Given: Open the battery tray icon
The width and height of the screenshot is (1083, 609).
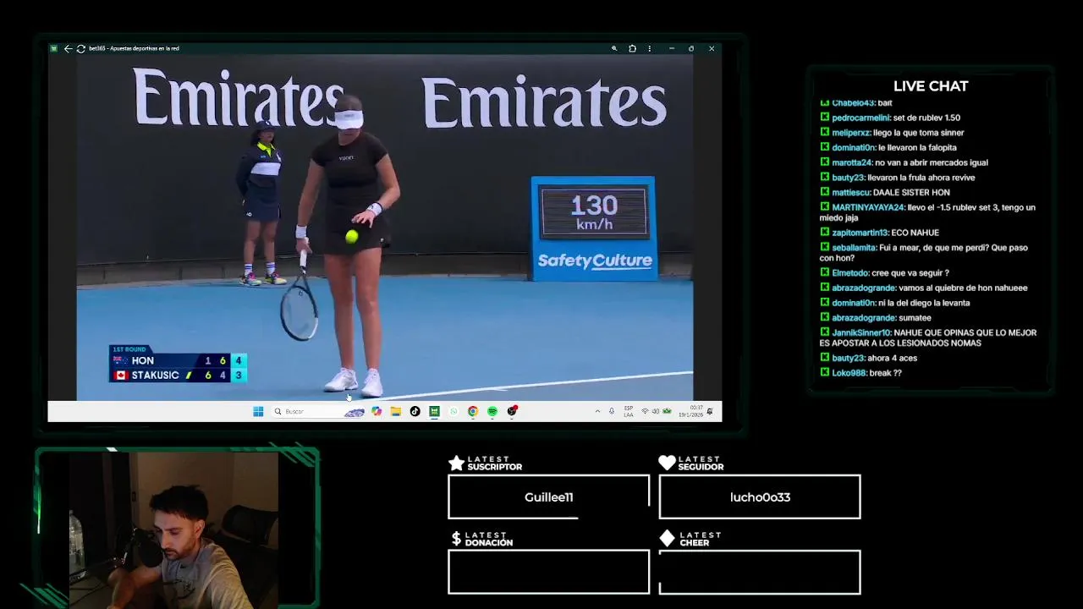Looking at the screenshot, I should pyautogui.click(x=667, y=411).
